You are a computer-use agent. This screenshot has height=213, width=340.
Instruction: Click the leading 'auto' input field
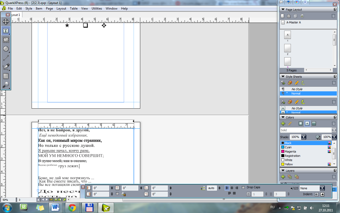pyautogui.click(x=212, y=188)
